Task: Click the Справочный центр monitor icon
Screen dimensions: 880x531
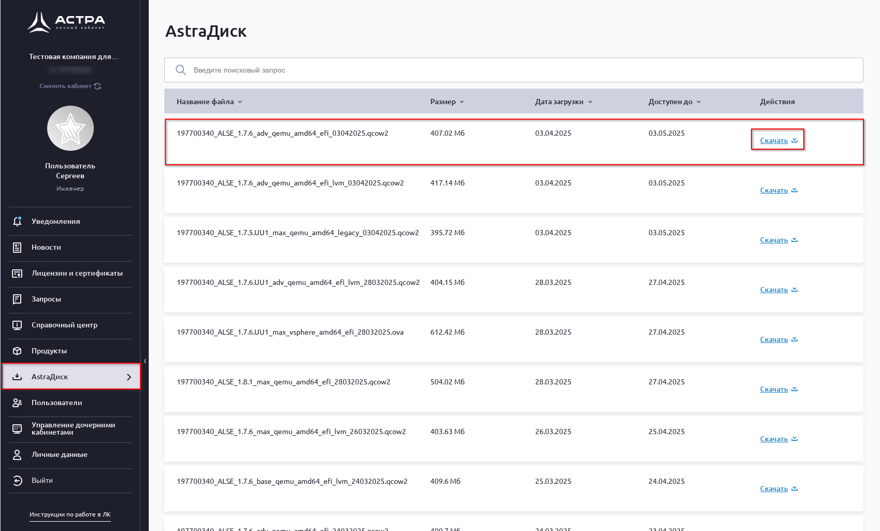Action: coord(17,325)
